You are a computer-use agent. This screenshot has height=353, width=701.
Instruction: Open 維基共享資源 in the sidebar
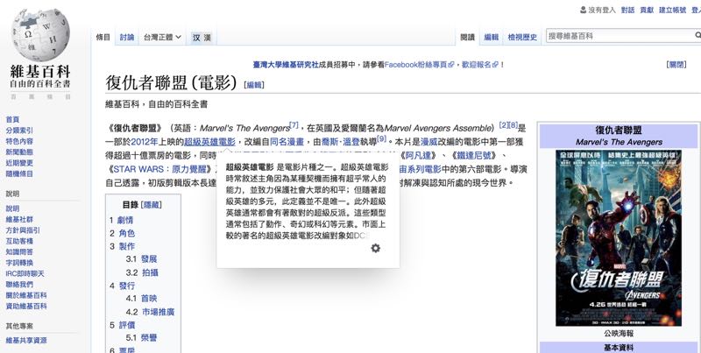pyautogui.click(x=26, y=341)
